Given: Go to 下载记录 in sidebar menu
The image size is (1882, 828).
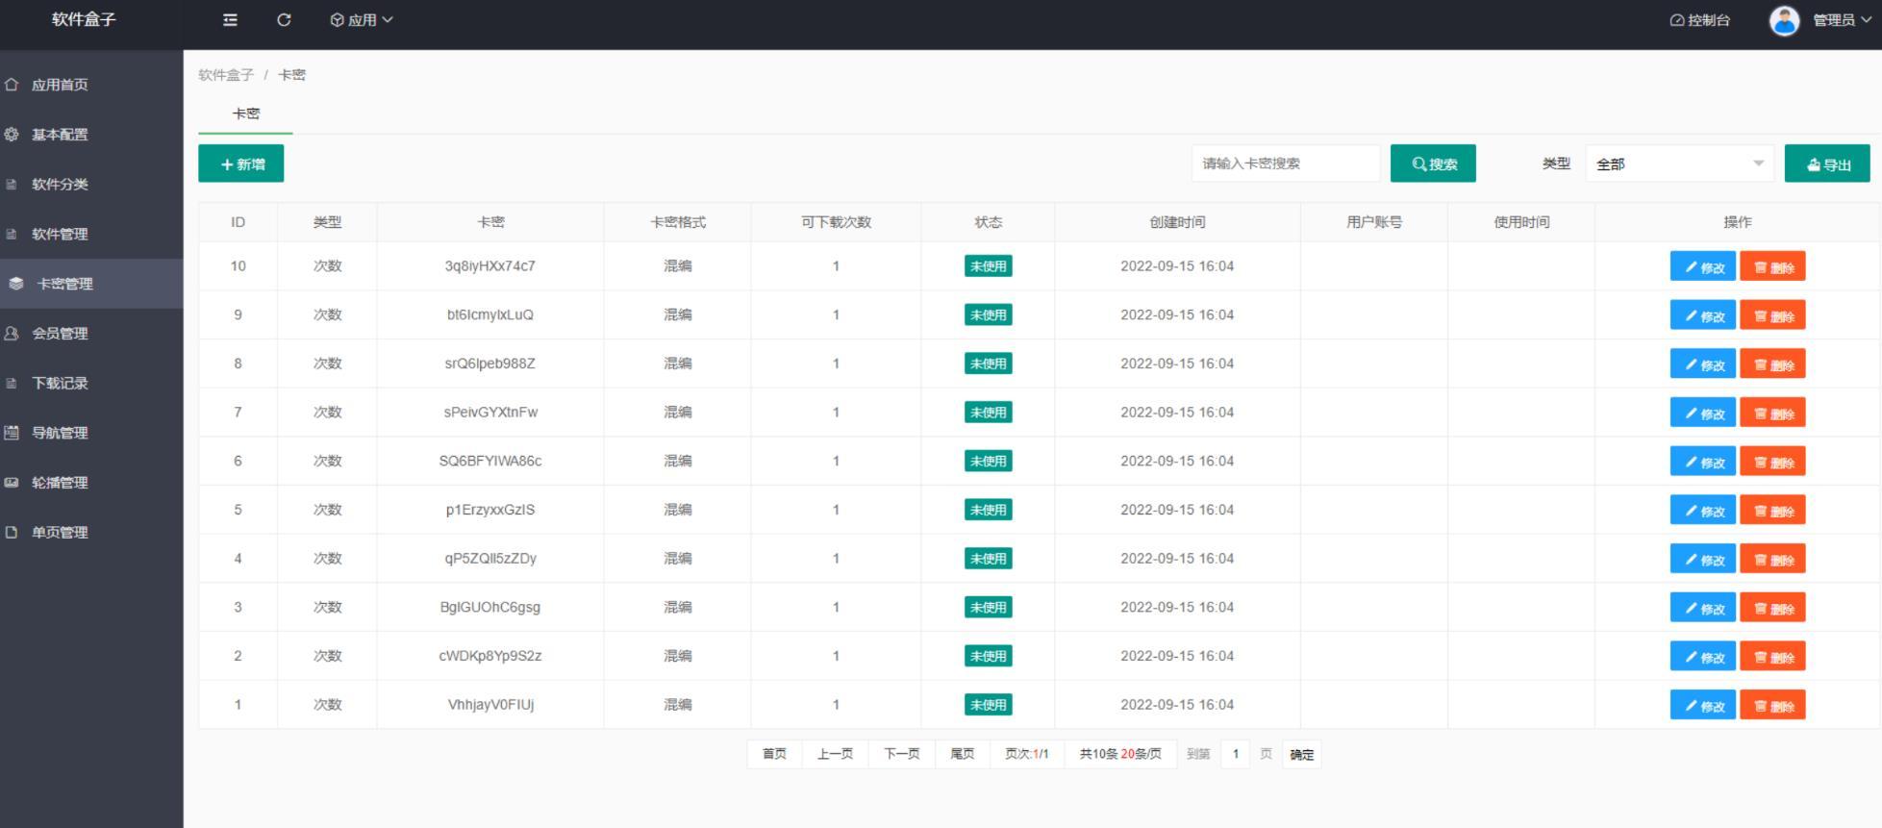Looking at the screenshot, I should (60, 383).
